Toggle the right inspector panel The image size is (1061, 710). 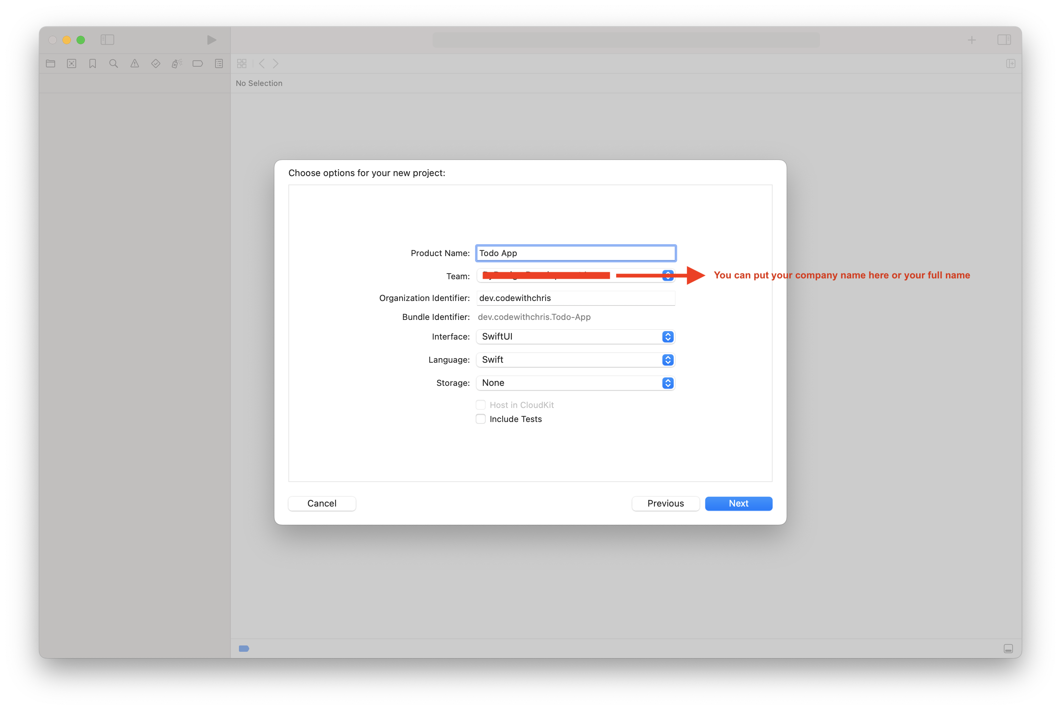tap(1004, 40)
